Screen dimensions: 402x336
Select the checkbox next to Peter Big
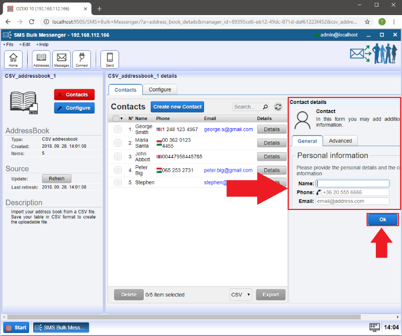[118, 170]
